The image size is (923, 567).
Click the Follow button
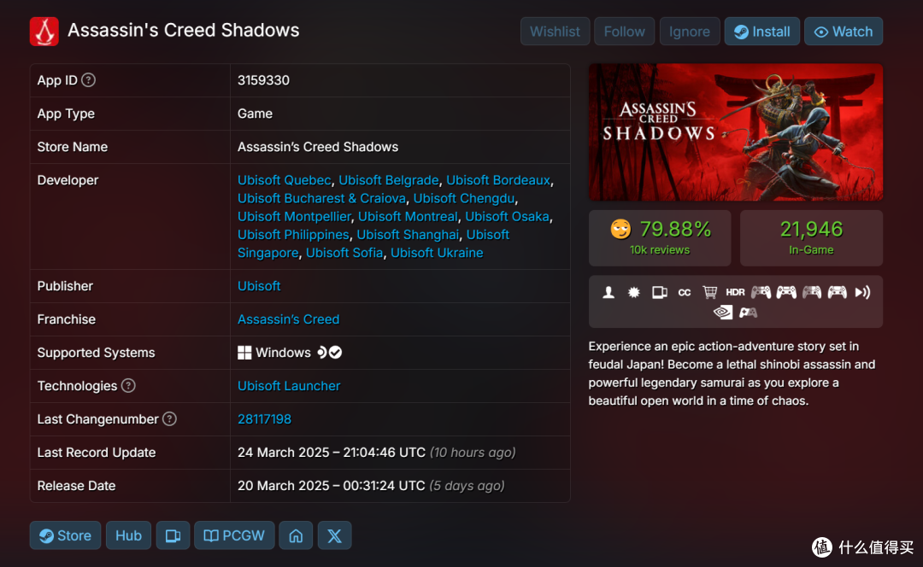[625, 32]
